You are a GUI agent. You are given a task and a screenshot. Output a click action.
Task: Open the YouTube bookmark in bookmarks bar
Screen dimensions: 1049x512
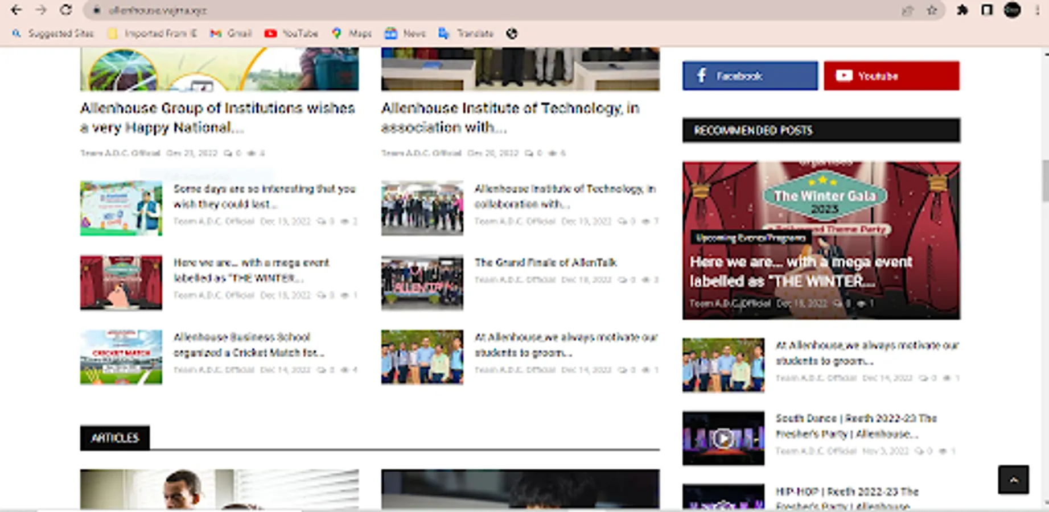tap(291, 34)
